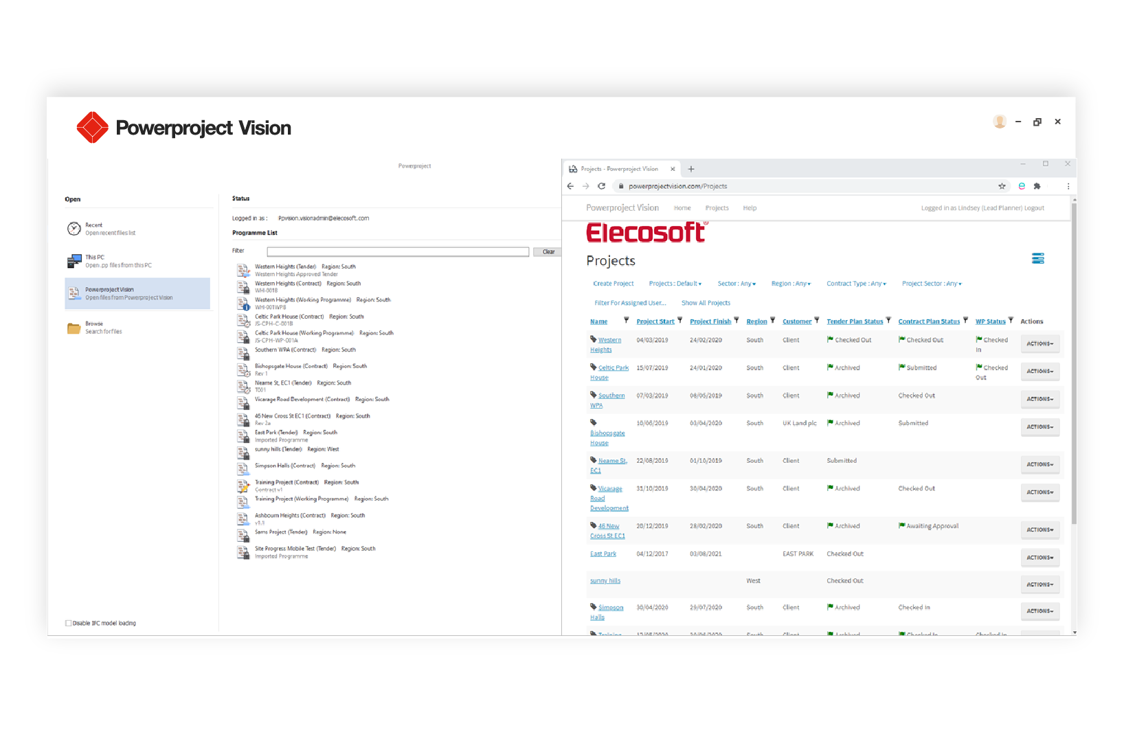Log out via the Logout link
The height and width of the screenshot is (739, 1124).
[1034, 208]
